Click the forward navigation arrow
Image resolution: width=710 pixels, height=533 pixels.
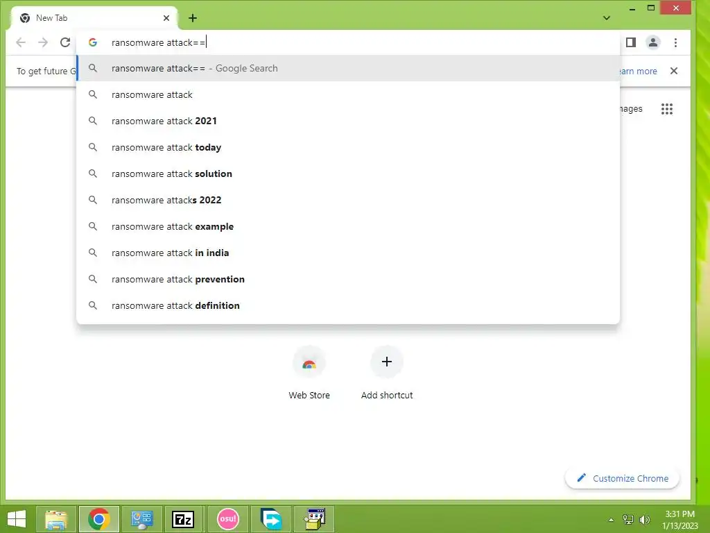(x=43, y=42)
